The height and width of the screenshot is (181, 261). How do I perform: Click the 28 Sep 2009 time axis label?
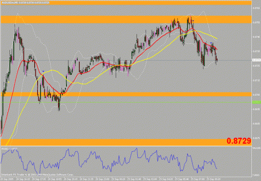coord(7,179)
